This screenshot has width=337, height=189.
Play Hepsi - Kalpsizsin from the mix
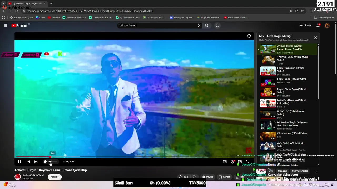click(287, 71)
